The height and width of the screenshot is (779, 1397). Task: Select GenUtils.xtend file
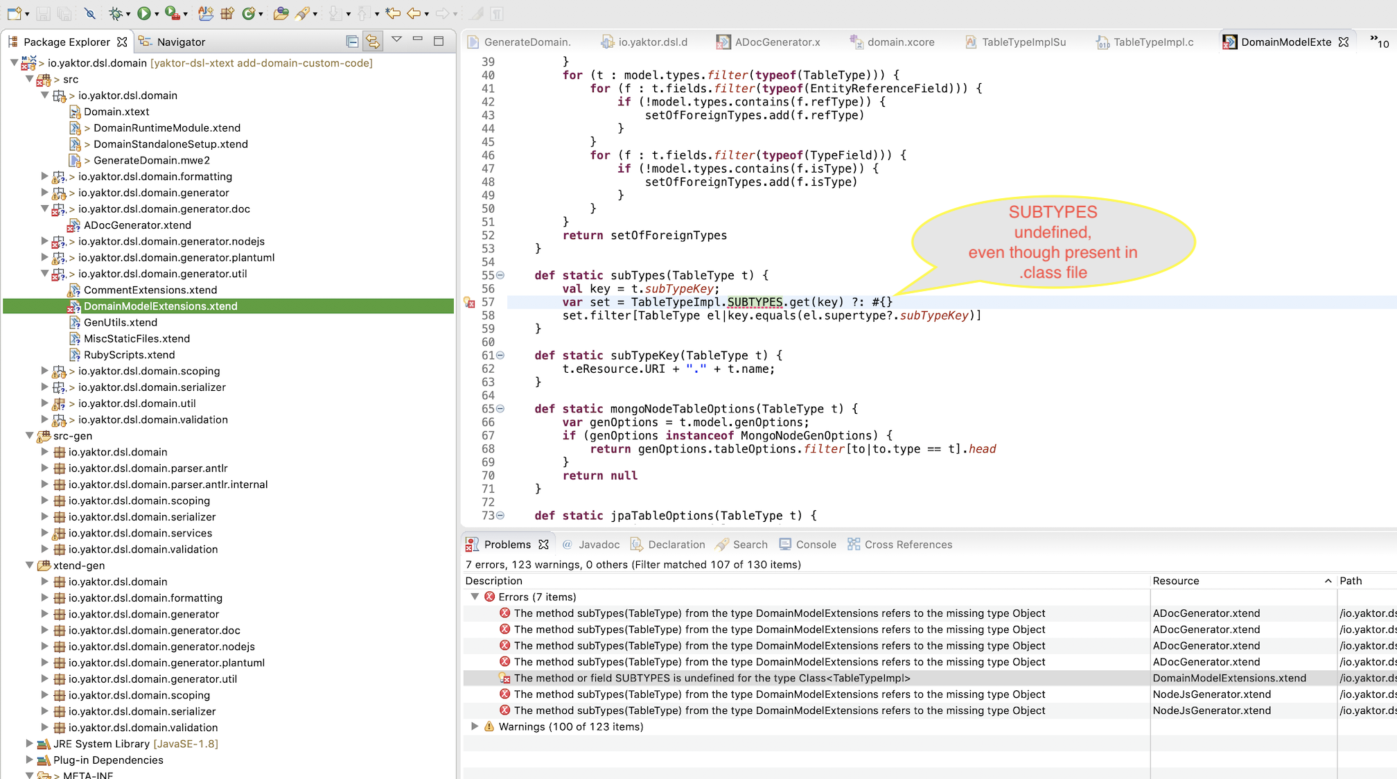coord(120,322)
